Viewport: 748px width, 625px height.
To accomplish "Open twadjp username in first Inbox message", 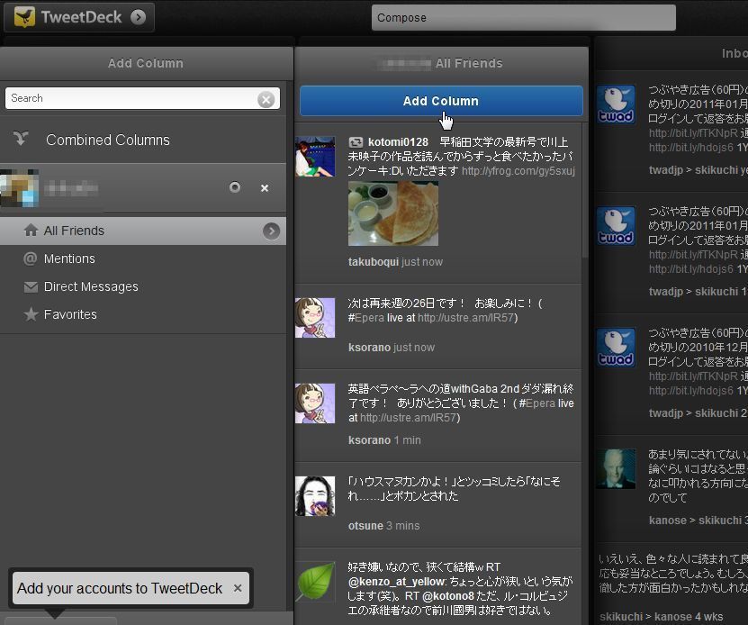I will pyautogui.click(x=666, y=170).
